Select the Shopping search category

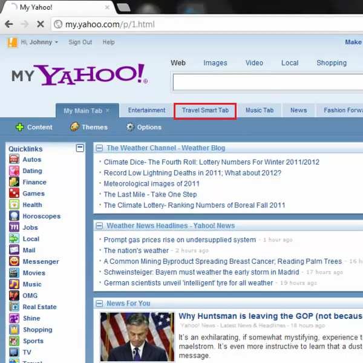point(332,63)
